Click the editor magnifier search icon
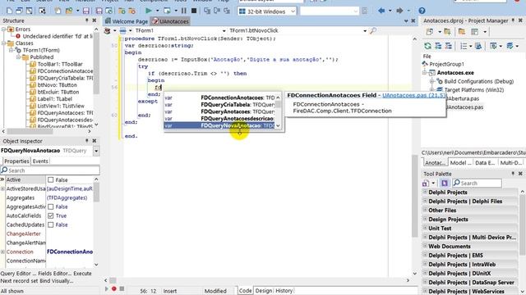The image size is (526, 295). [373, 31]
